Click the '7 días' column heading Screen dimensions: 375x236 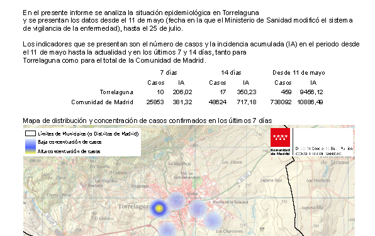(169, 73)
